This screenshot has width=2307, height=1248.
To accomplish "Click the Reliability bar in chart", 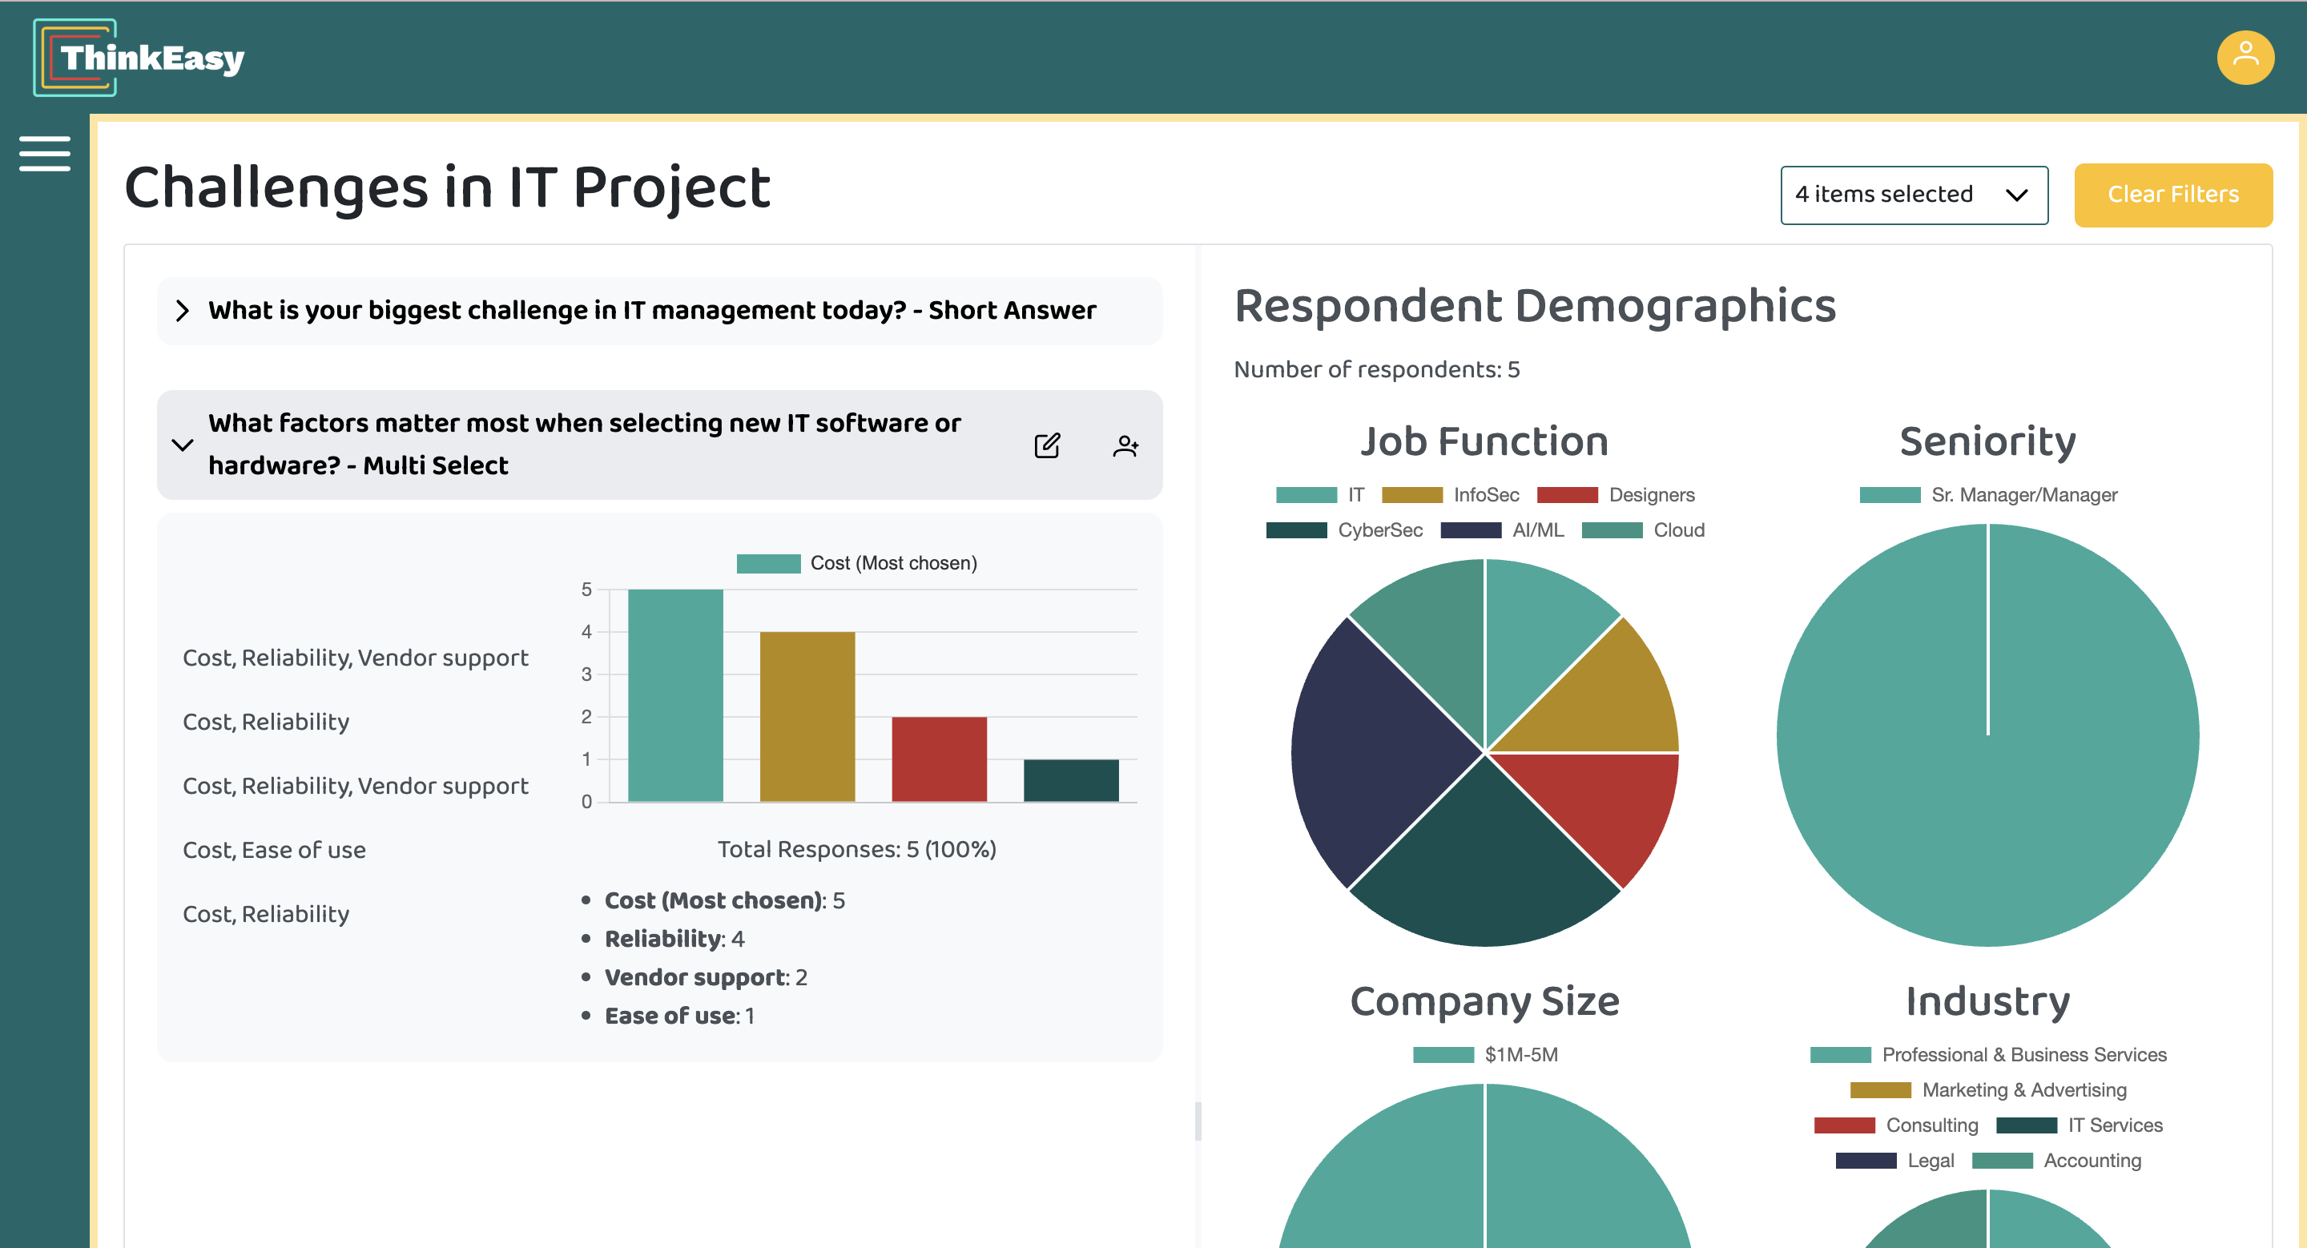I will (807, 716).
